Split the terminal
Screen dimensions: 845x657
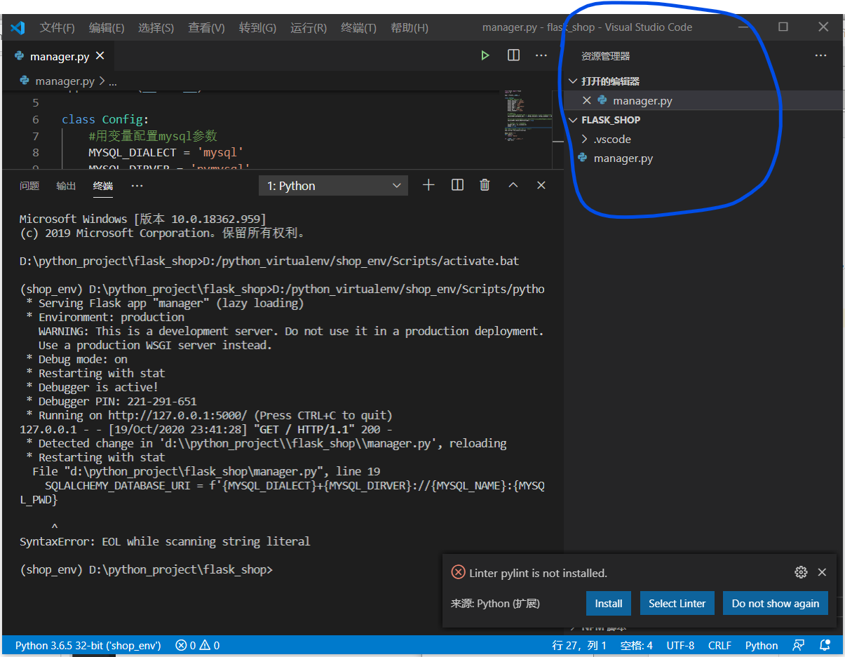(x=457, y=185)
